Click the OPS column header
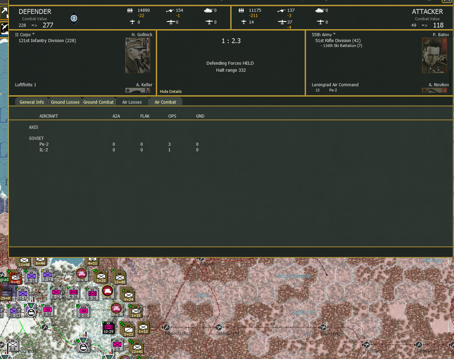Viewport: 454px width, 359px height. pos(172,116)
